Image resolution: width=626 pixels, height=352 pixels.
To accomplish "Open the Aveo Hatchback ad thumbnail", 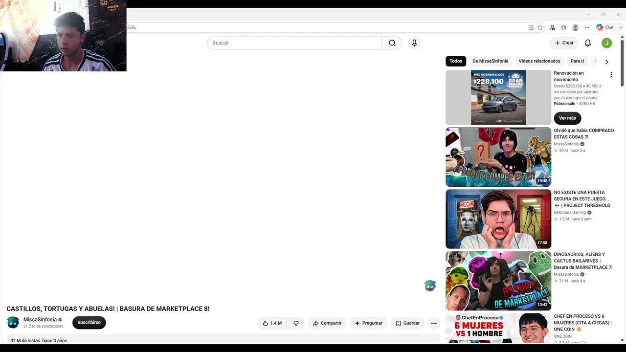I will (498, 97).
